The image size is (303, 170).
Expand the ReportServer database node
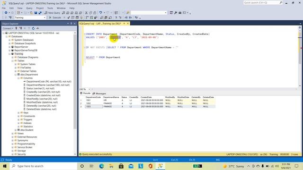coord(9,47)
